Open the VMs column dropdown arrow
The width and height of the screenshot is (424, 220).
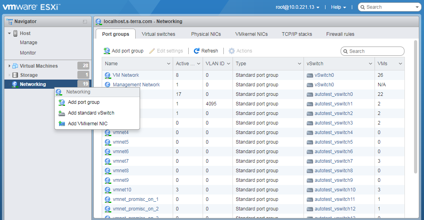(400, 64)
